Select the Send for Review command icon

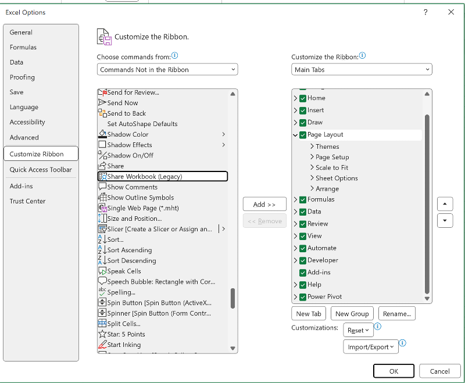(102, 92)
